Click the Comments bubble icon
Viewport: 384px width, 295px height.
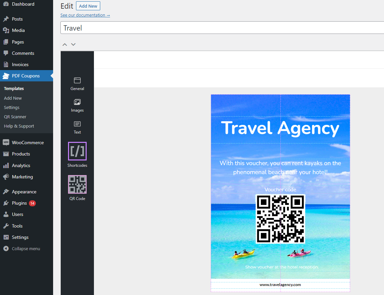tap(6, 53)
